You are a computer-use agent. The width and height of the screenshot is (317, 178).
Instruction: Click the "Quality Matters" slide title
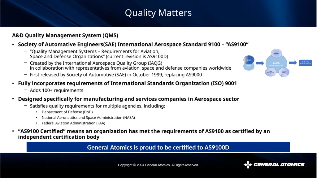[x=158, y=13]
